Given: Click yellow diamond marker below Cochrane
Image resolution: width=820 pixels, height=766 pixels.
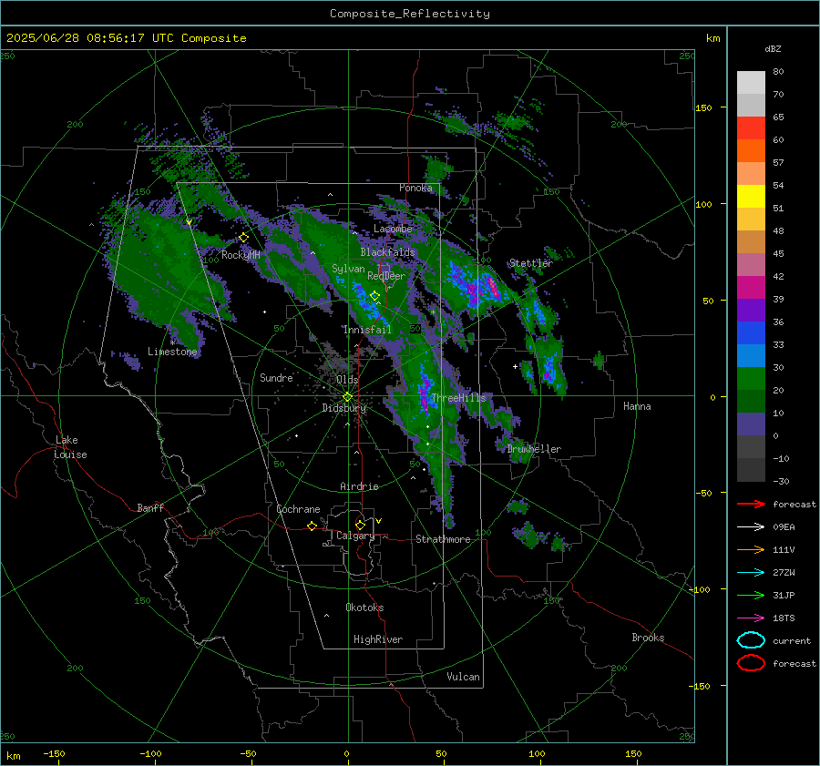Looking at the screenshot, I should 313,526.
